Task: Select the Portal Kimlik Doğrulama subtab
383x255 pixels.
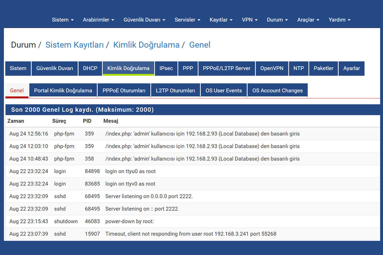Action: [x=63, y=91]
